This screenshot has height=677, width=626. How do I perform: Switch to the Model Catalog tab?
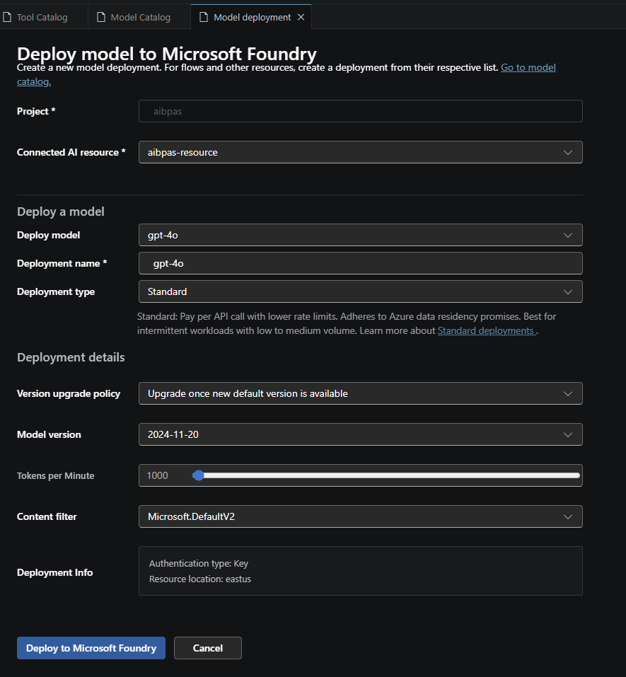tap(140, 17)
